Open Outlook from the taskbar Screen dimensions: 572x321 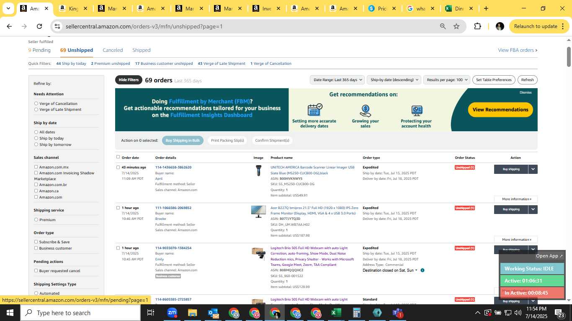[x=213, y=313]
